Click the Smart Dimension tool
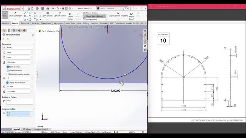This screenshot has height=138, width=246. [15, 15]
